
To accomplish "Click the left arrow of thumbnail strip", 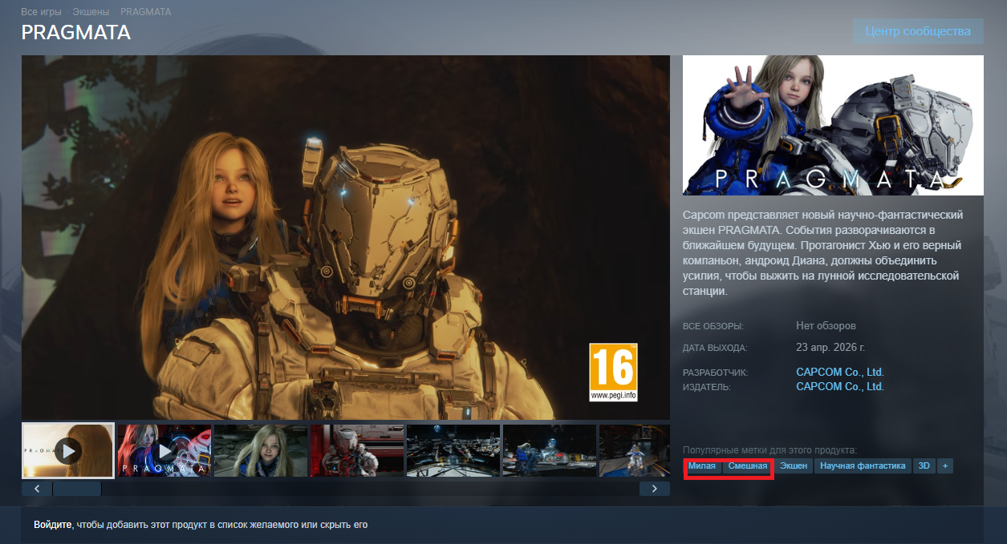I will [x=37, y=489].
